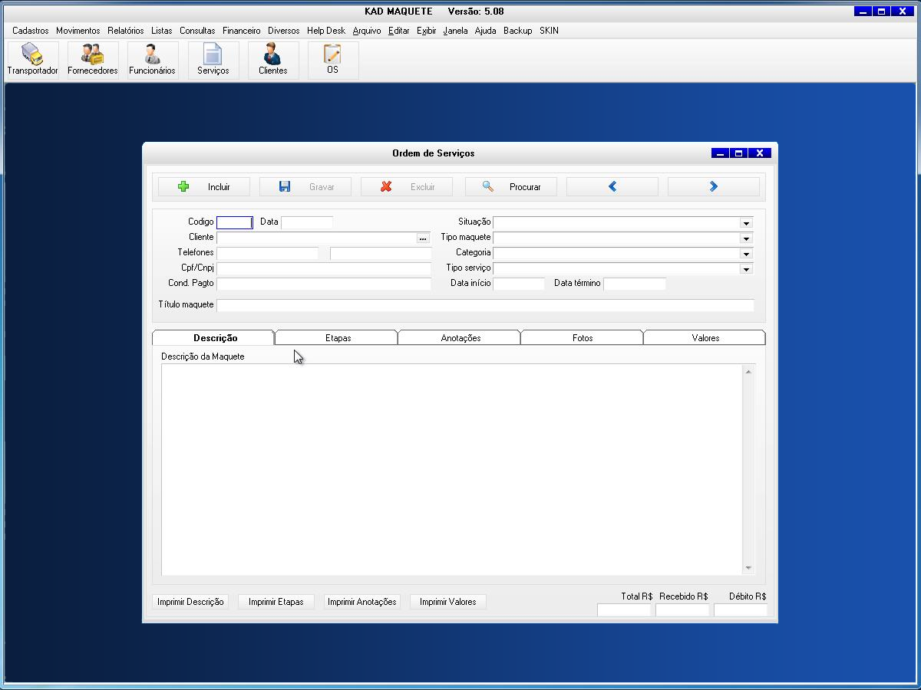Close the KAD MAQUETE main window
921x690 pixels.
(x=903, y=11)
